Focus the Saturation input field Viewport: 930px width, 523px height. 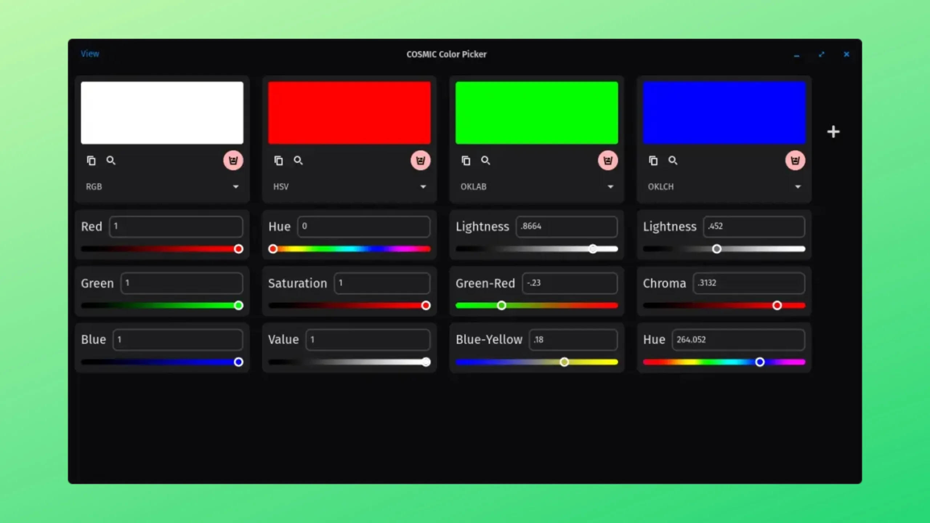click(382, 283)
